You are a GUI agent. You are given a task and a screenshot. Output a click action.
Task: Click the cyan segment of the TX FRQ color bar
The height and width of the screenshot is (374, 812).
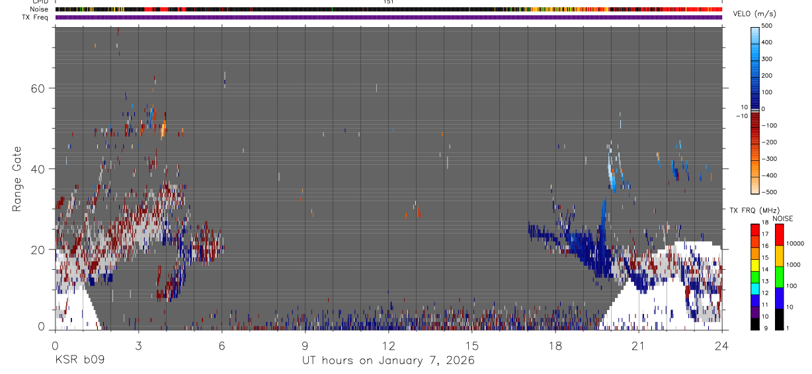(756, 290)
